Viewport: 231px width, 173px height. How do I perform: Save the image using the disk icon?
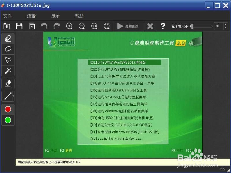pyautogui.click(x=19, y=26)
